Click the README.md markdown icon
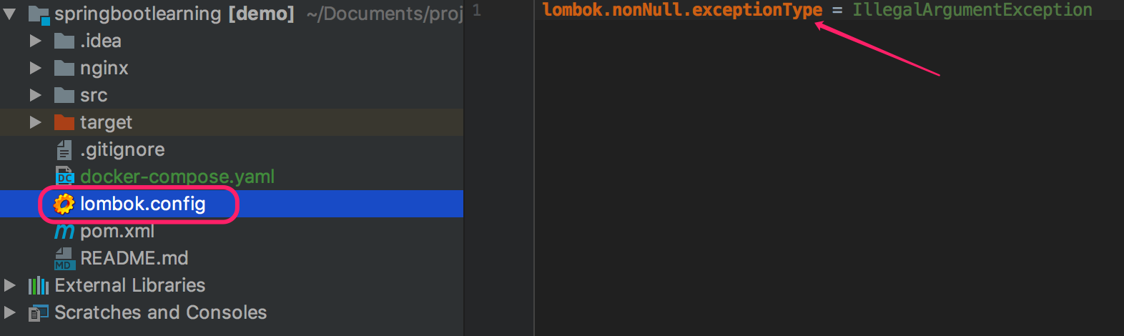This screenshot has height=336, width=1124. (64, 258)
